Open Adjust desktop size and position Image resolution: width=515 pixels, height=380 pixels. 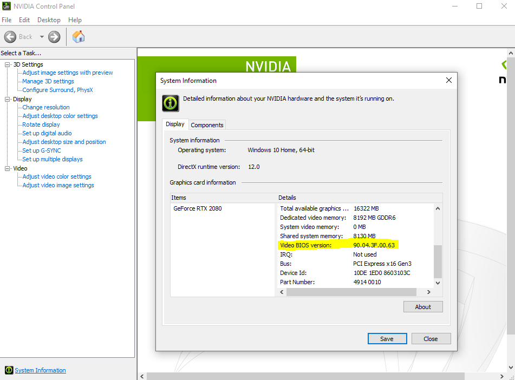64,142
